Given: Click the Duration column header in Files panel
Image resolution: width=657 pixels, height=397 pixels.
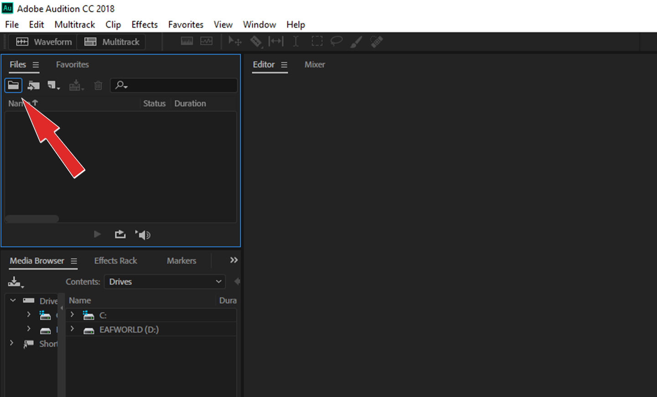Looking at the screenshot, I should coord(190,104).
